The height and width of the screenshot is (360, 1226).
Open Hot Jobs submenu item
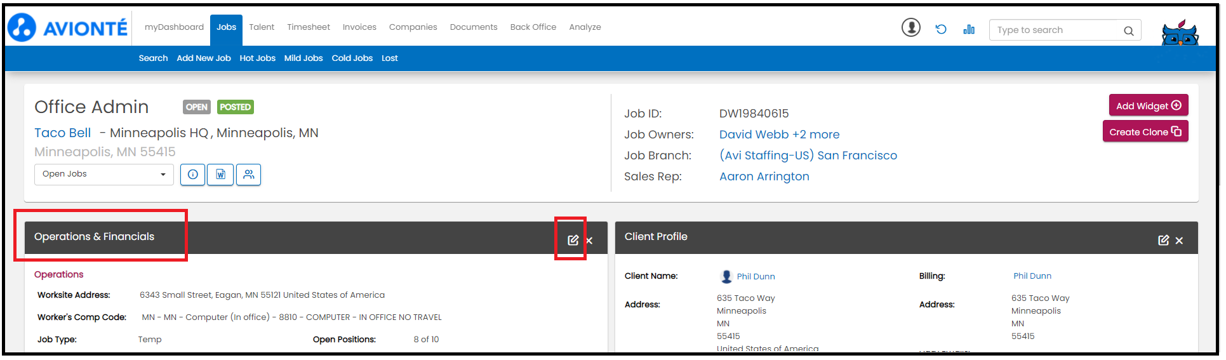tap(258, 58)
